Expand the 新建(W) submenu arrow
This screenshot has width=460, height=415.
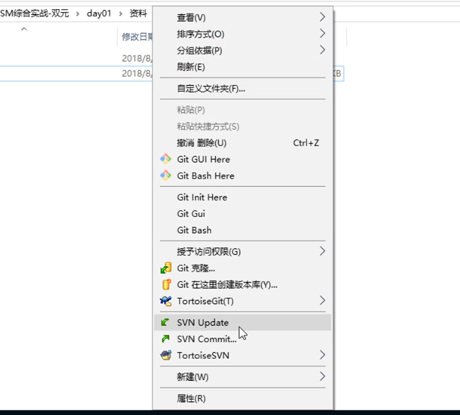322,376
